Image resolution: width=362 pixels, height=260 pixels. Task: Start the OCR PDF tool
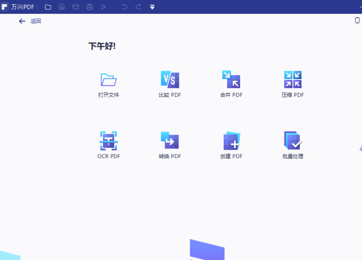pyautogui.click(x=109, y=141)
